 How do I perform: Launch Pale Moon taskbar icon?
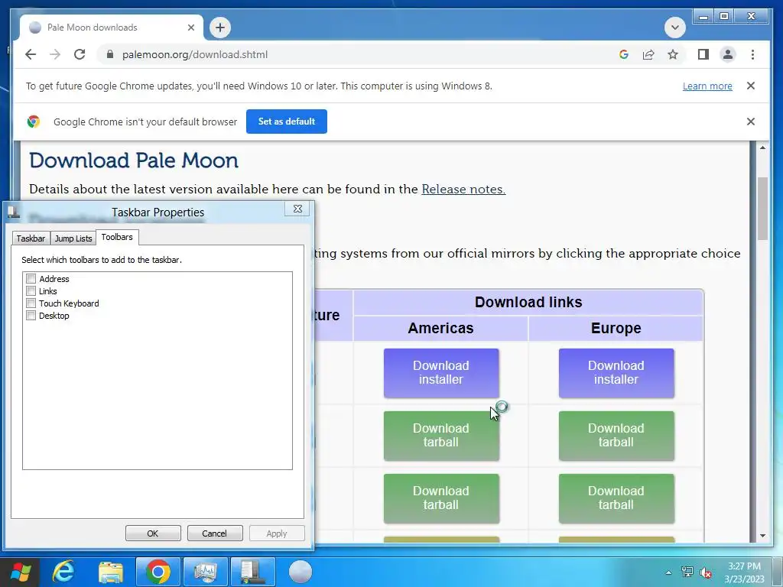(x=300, y=572)
